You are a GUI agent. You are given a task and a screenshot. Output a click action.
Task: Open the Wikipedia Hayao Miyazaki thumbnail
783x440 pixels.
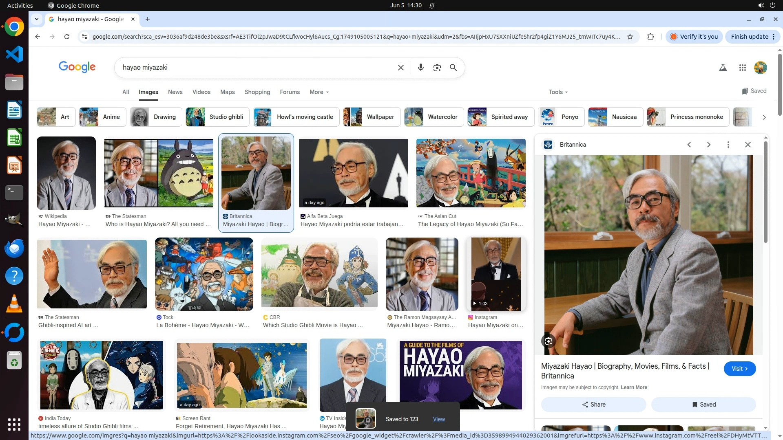66,173
